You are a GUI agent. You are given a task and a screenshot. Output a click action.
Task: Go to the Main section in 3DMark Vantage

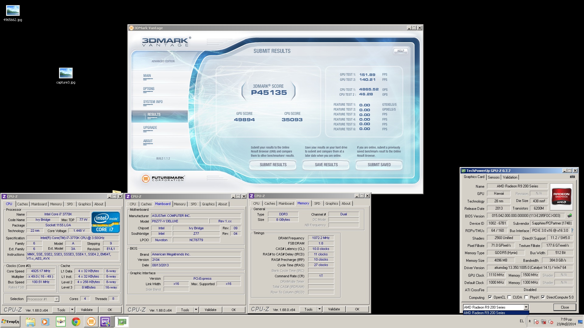click(147, 76)
